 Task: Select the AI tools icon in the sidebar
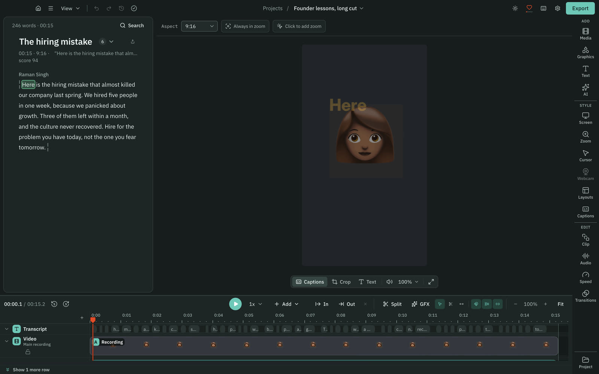[586, 90]
